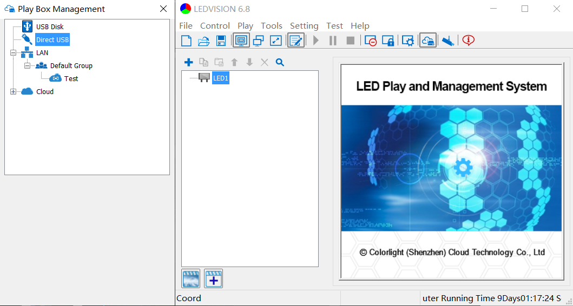Select USB Disk in Play Box tree
Image resolution: width=573 pixels, height=306 pixels.
pyautogui.click(x=50, y=26)
